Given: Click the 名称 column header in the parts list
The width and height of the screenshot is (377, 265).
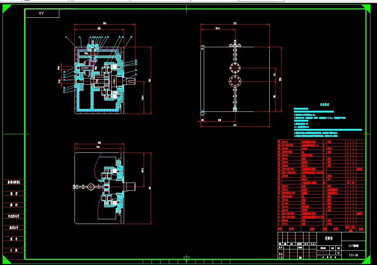Looking at the screenshot, I should click(312, 229).
